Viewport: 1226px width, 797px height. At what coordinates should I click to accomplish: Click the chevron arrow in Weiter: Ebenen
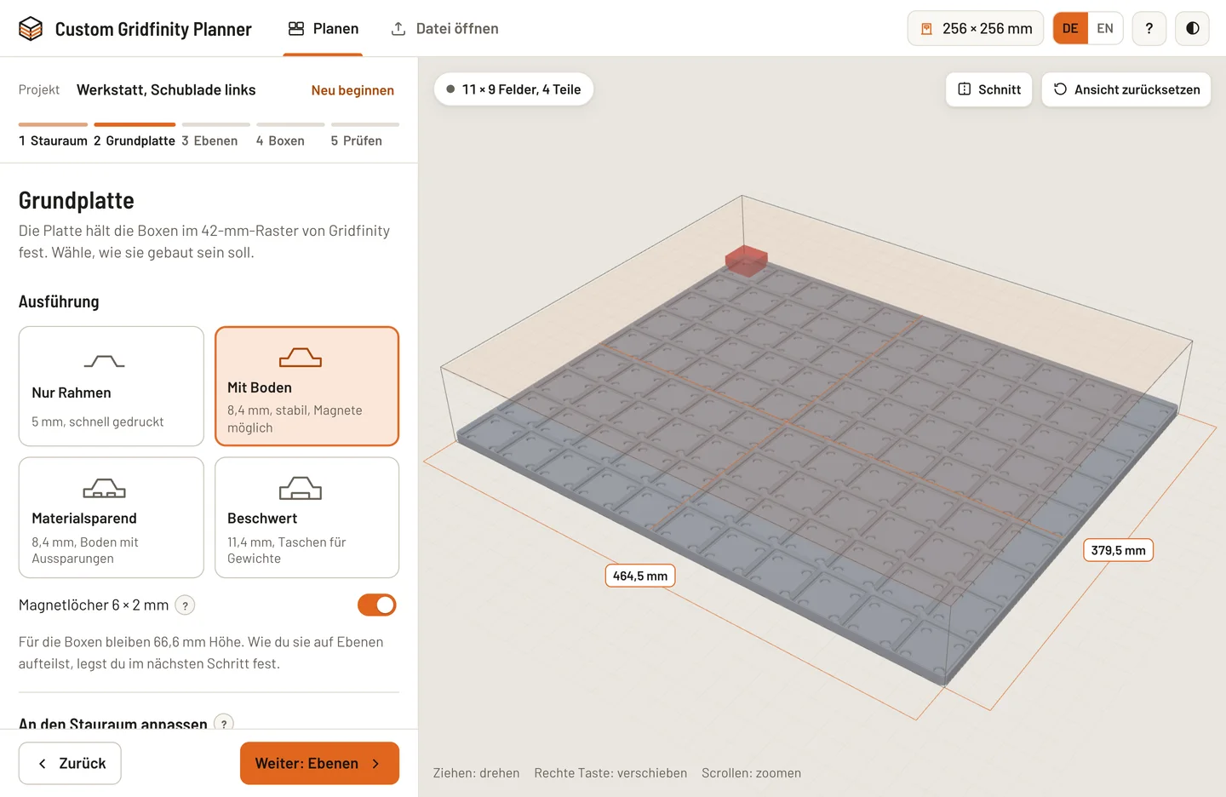(x=375, y=764)
